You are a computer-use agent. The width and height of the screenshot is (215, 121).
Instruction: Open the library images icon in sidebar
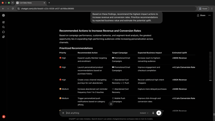pos(3,37)
